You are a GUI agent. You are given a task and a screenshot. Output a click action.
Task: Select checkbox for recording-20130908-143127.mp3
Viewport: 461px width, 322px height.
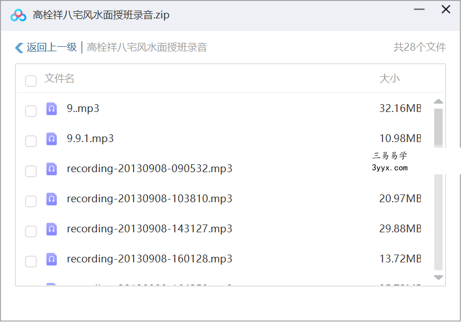[x=31, y=231]
